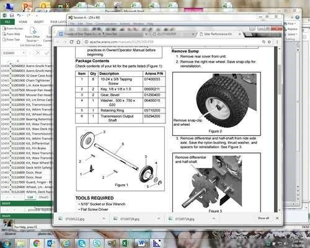Click From Access in Excel ribbon

click(13, 29)
